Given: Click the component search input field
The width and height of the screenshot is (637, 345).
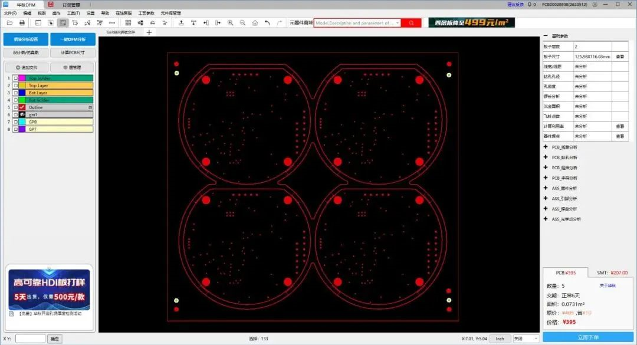Looking at the screenshot, I should pos(357,23).
